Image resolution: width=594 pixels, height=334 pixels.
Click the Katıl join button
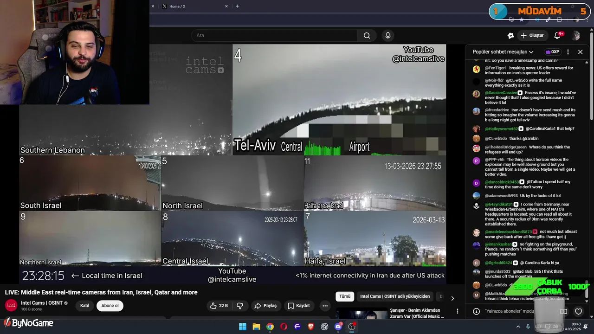point(84,306)
